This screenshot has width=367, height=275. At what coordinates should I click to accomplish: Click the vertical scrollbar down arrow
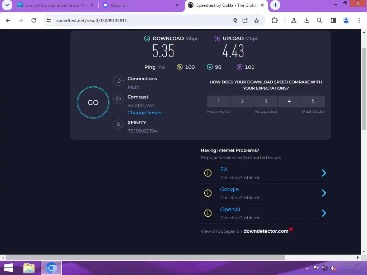click(364, 252)
